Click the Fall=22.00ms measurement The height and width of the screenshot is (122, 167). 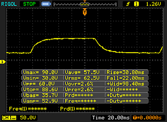click(125, 78)
